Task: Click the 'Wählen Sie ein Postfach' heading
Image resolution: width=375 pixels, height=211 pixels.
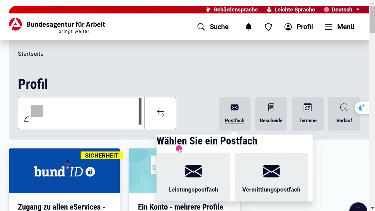Action: (x=207, y=141)
